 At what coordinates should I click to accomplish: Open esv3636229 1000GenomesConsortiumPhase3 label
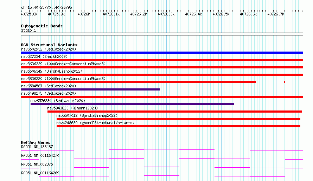point(63,64)
